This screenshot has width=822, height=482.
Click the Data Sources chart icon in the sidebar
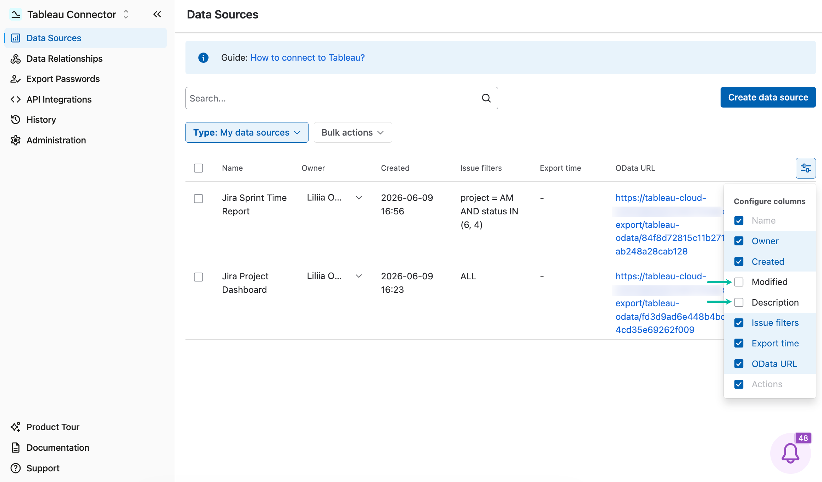click(x=16, y=38)
